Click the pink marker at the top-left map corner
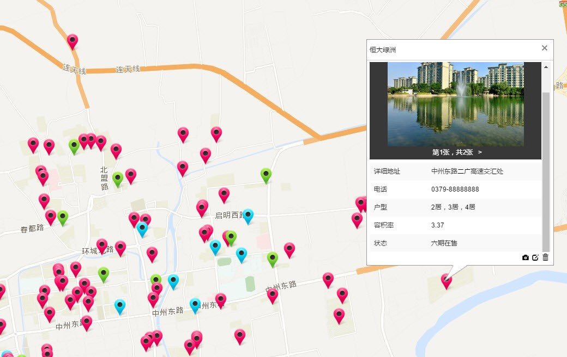The width and height of the screenshot is (567, 357). (33, 144)
